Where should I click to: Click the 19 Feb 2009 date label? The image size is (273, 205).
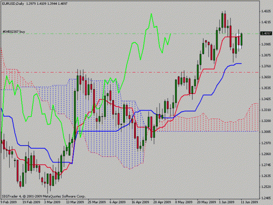[31, 202]
